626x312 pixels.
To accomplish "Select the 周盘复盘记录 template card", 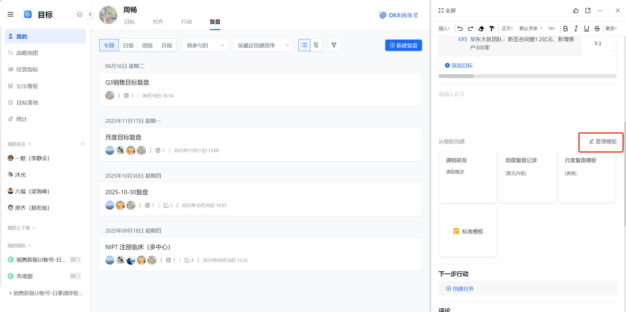I will point(527,177).
